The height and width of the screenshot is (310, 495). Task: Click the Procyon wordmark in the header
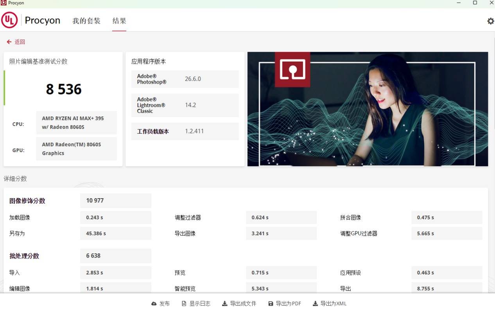click(42, 20)
